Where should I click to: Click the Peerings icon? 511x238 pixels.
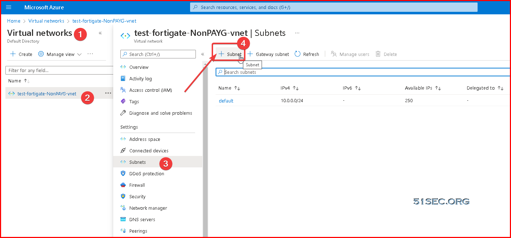(x=123, y=231)
